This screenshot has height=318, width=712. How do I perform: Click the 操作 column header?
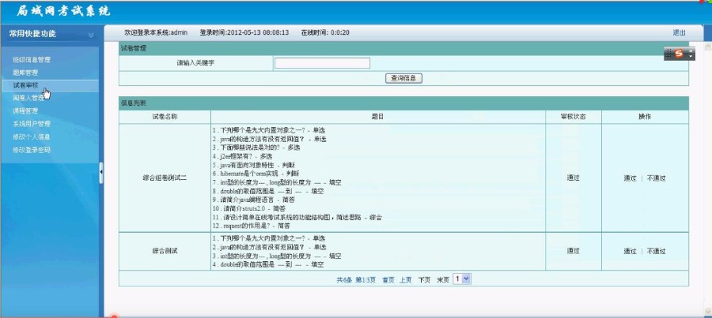(x=645, y=117)
